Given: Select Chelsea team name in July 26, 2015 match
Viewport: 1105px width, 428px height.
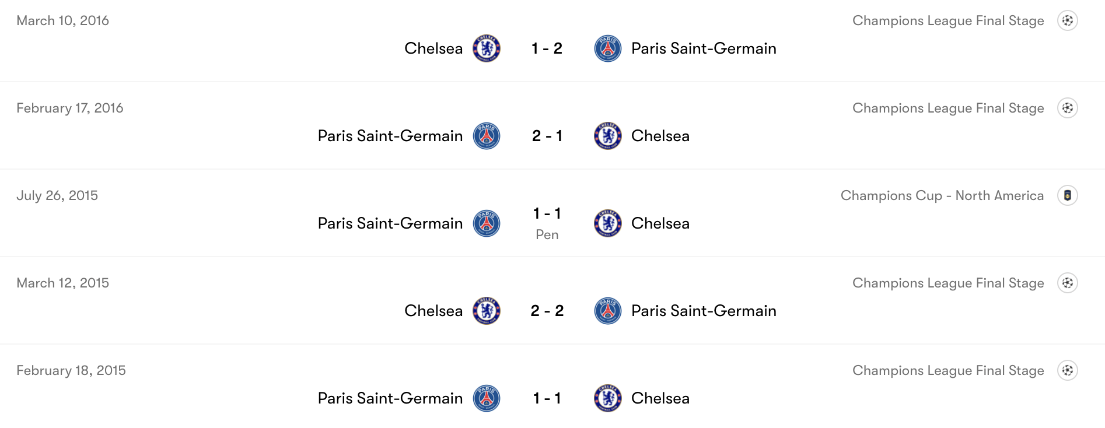Looking at the screenshot, I should pos(660,223).
